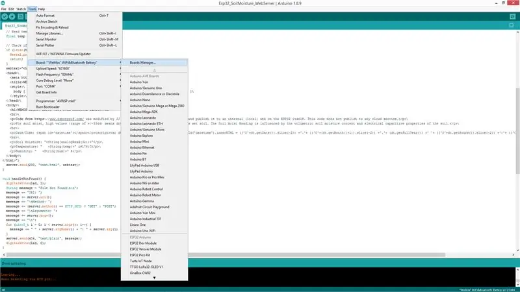This screenshot has height=292, width=520.
Task: Launch Serial Plotter from Tools menu
Action: [75, 45]
